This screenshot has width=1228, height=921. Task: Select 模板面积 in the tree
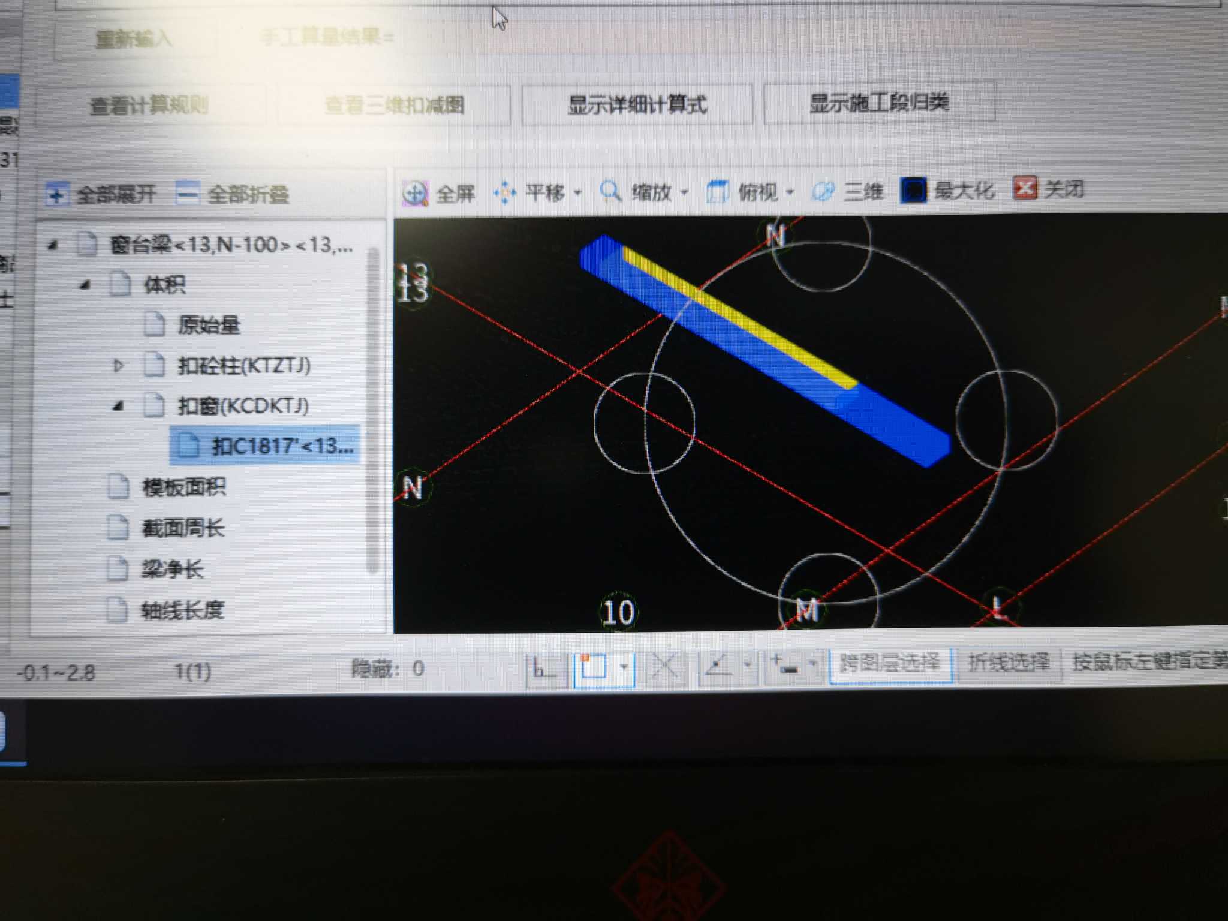pos(183,487)
